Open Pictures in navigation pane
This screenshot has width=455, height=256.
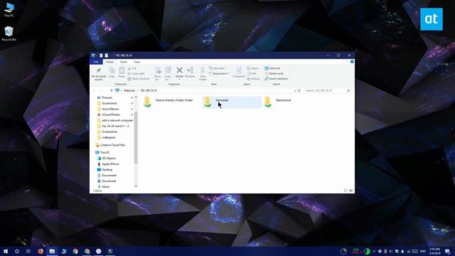click(x=107, y=97)
